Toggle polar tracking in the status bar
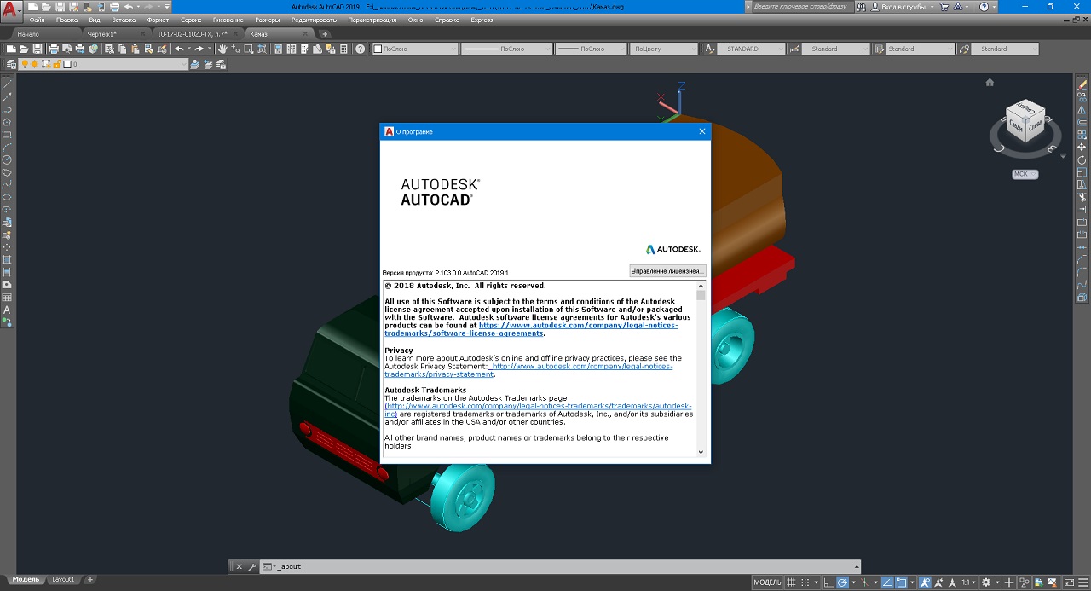The height and width of the screenshot is (591, 1091). tap(842, 582)
